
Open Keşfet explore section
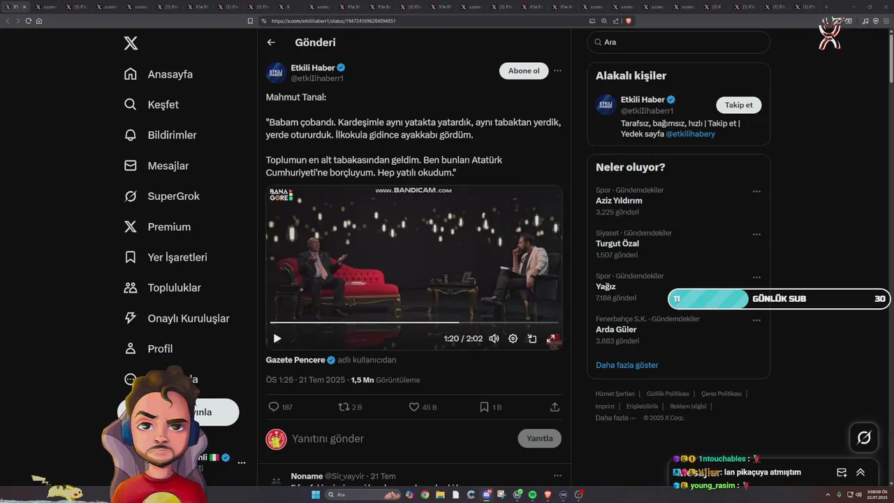click(151, 105)
